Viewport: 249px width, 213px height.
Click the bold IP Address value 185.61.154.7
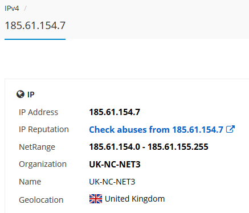point(115,112)
